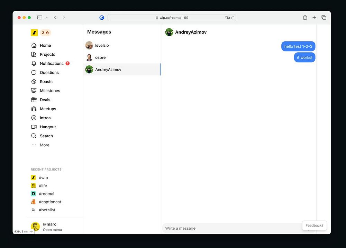Viewport: 346px width, 248px height.
Task: Click the AndreyAzimov chat header name
Action: click(191, 32)
